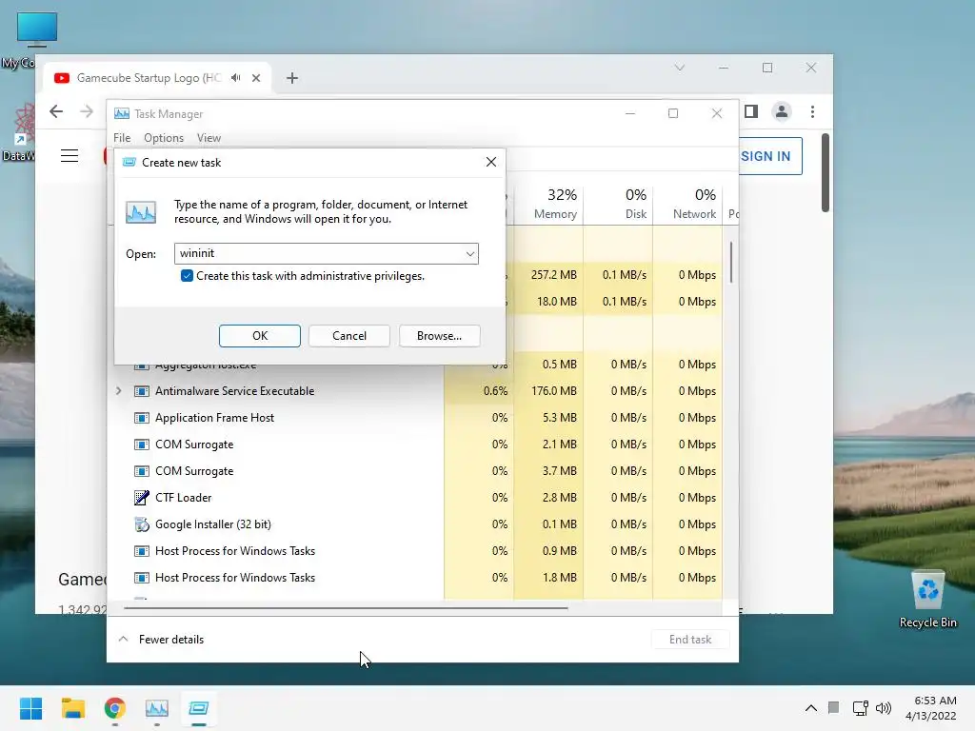The height and width of the screenshot is (731, 975).
Task: Mute the Gamecube Startup Logo tab audio
Action: [x=236, y=78]
